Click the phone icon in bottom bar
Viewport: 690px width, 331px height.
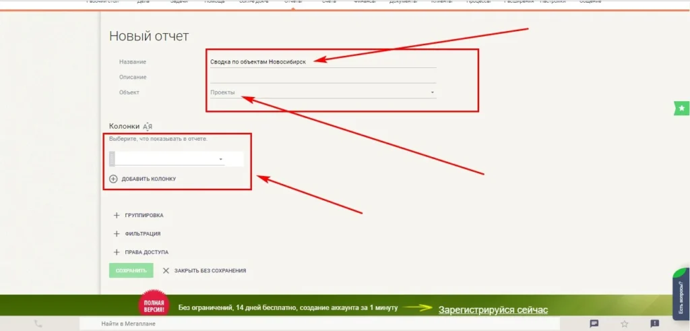point(38,324)
